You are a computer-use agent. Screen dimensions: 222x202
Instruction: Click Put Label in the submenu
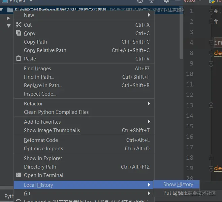point(177,193)
